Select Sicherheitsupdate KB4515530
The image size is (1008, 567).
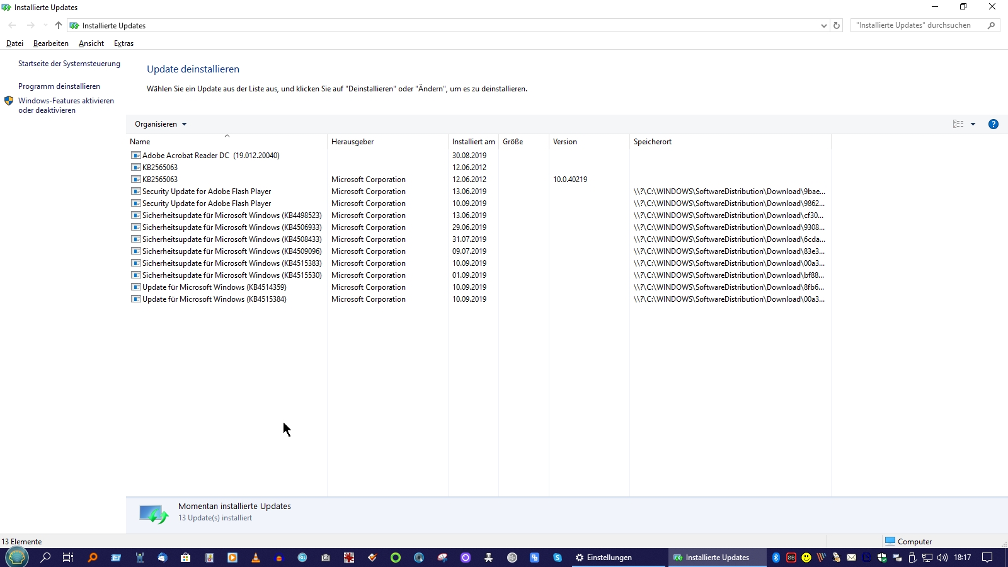(479, 275)
